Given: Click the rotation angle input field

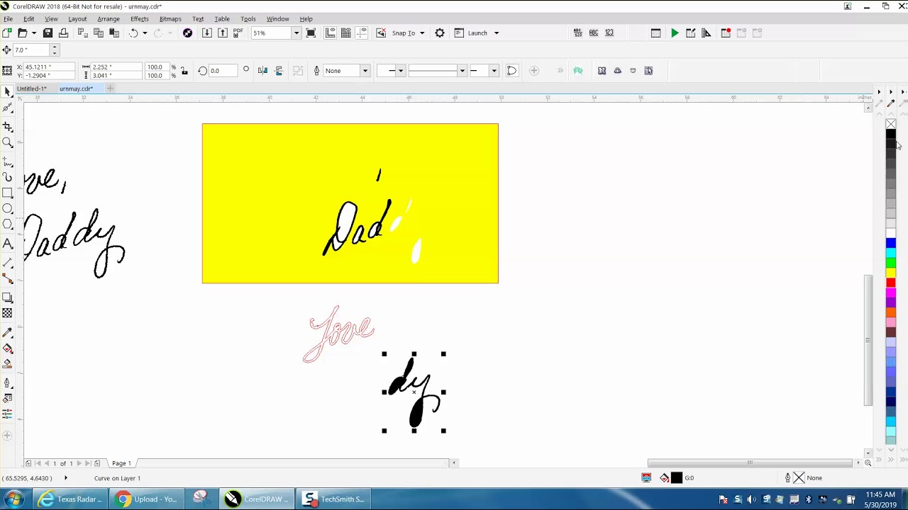Looking at the screenshot, I should click(223, 70).
